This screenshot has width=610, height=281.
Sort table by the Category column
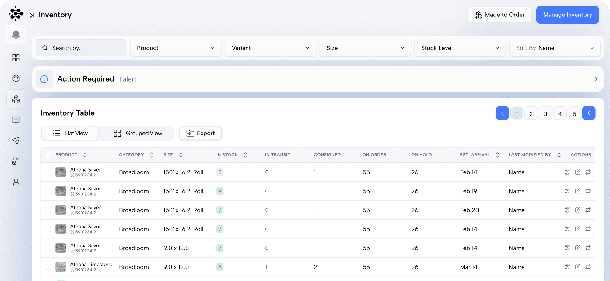click(152, 155)
